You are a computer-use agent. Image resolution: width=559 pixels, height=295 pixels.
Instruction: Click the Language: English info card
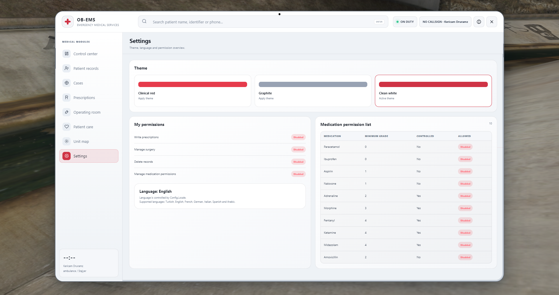(220, 196)
